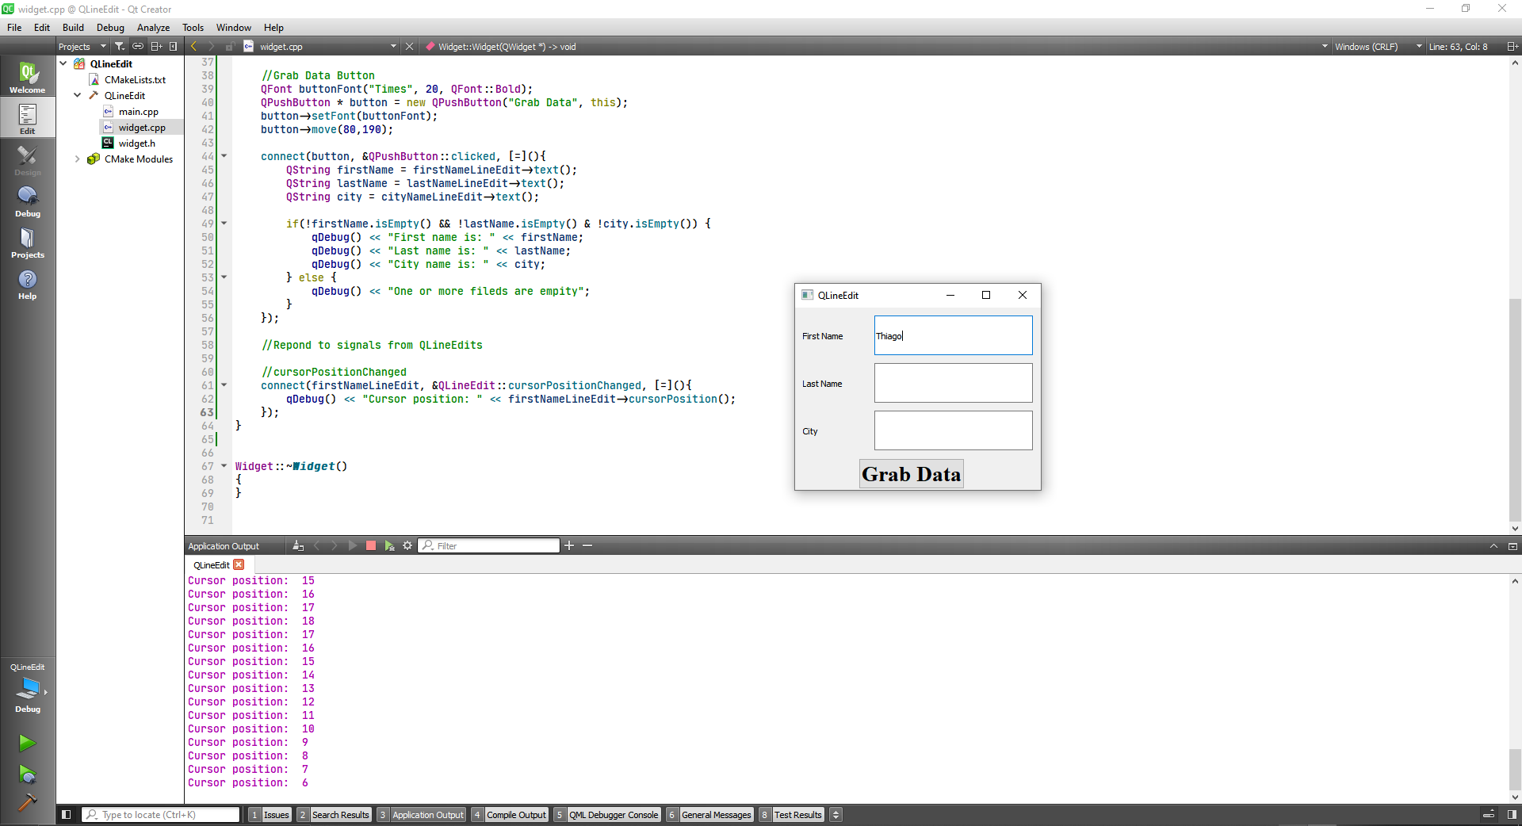
Task: Start debugging with Run-and-Debug button
Action: point(28,774)
